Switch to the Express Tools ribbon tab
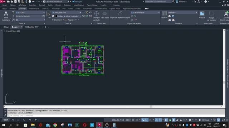Image resolution: width=229 pixels, height=128 pixels. pos(114,9)
